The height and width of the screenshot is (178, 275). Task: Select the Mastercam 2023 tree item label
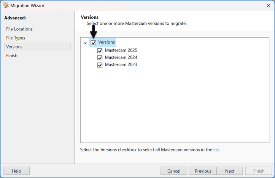click(121, 65)
